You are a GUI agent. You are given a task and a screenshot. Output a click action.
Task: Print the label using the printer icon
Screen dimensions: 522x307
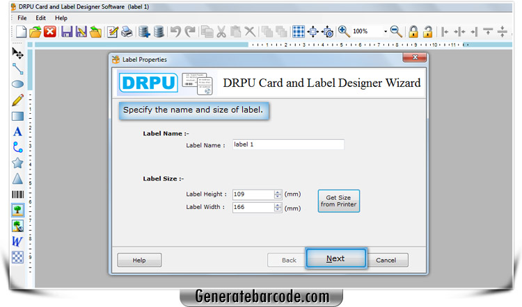pos(127,32)
